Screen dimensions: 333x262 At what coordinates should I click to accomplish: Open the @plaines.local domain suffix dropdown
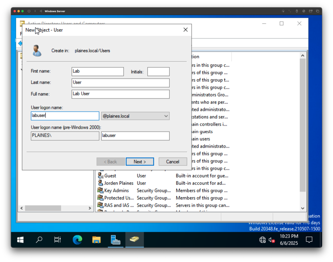135,116
